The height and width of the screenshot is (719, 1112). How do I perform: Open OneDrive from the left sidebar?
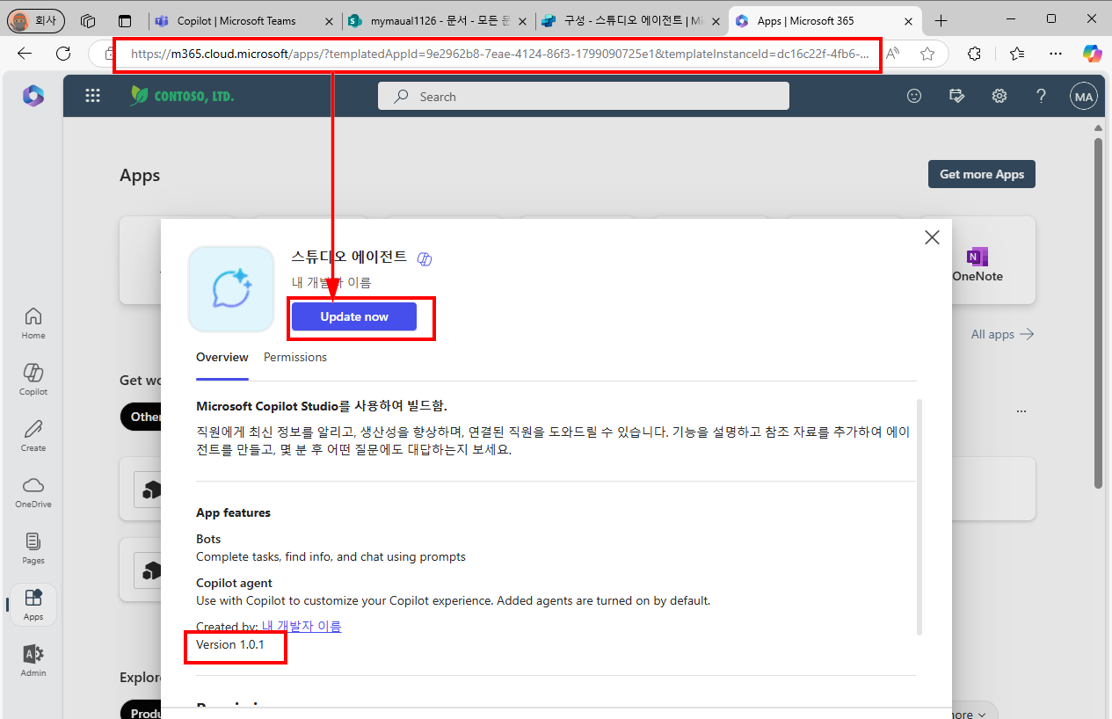click(x=33, y=492)
